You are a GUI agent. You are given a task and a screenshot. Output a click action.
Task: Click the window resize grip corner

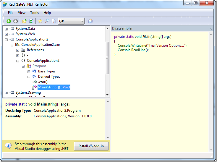212,156
